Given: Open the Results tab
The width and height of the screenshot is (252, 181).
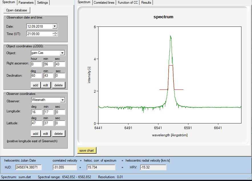Looking at the screenshot, I should click(x=146, y=3).
